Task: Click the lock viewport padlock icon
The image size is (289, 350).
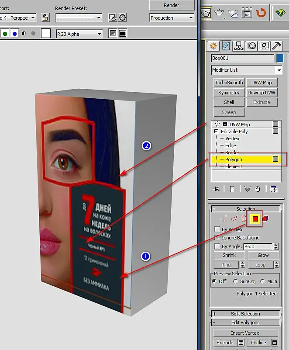Action: tap(45, 17)
